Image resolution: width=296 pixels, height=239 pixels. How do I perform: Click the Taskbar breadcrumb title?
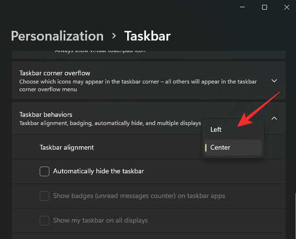pyautogui.click(x=148, y=36)
